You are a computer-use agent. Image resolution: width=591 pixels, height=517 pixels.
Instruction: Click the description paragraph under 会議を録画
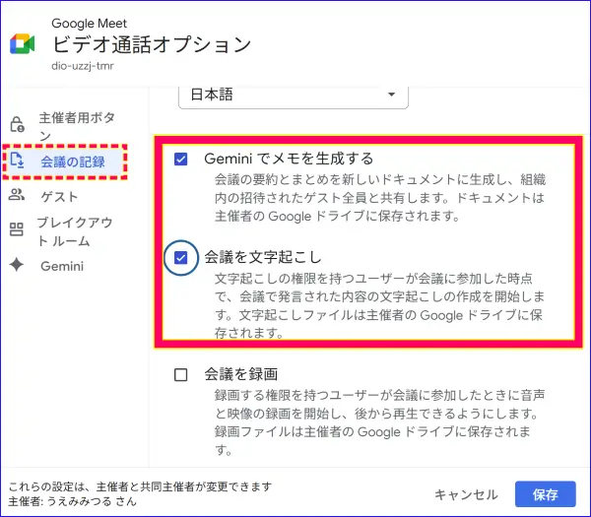[379, 422]
